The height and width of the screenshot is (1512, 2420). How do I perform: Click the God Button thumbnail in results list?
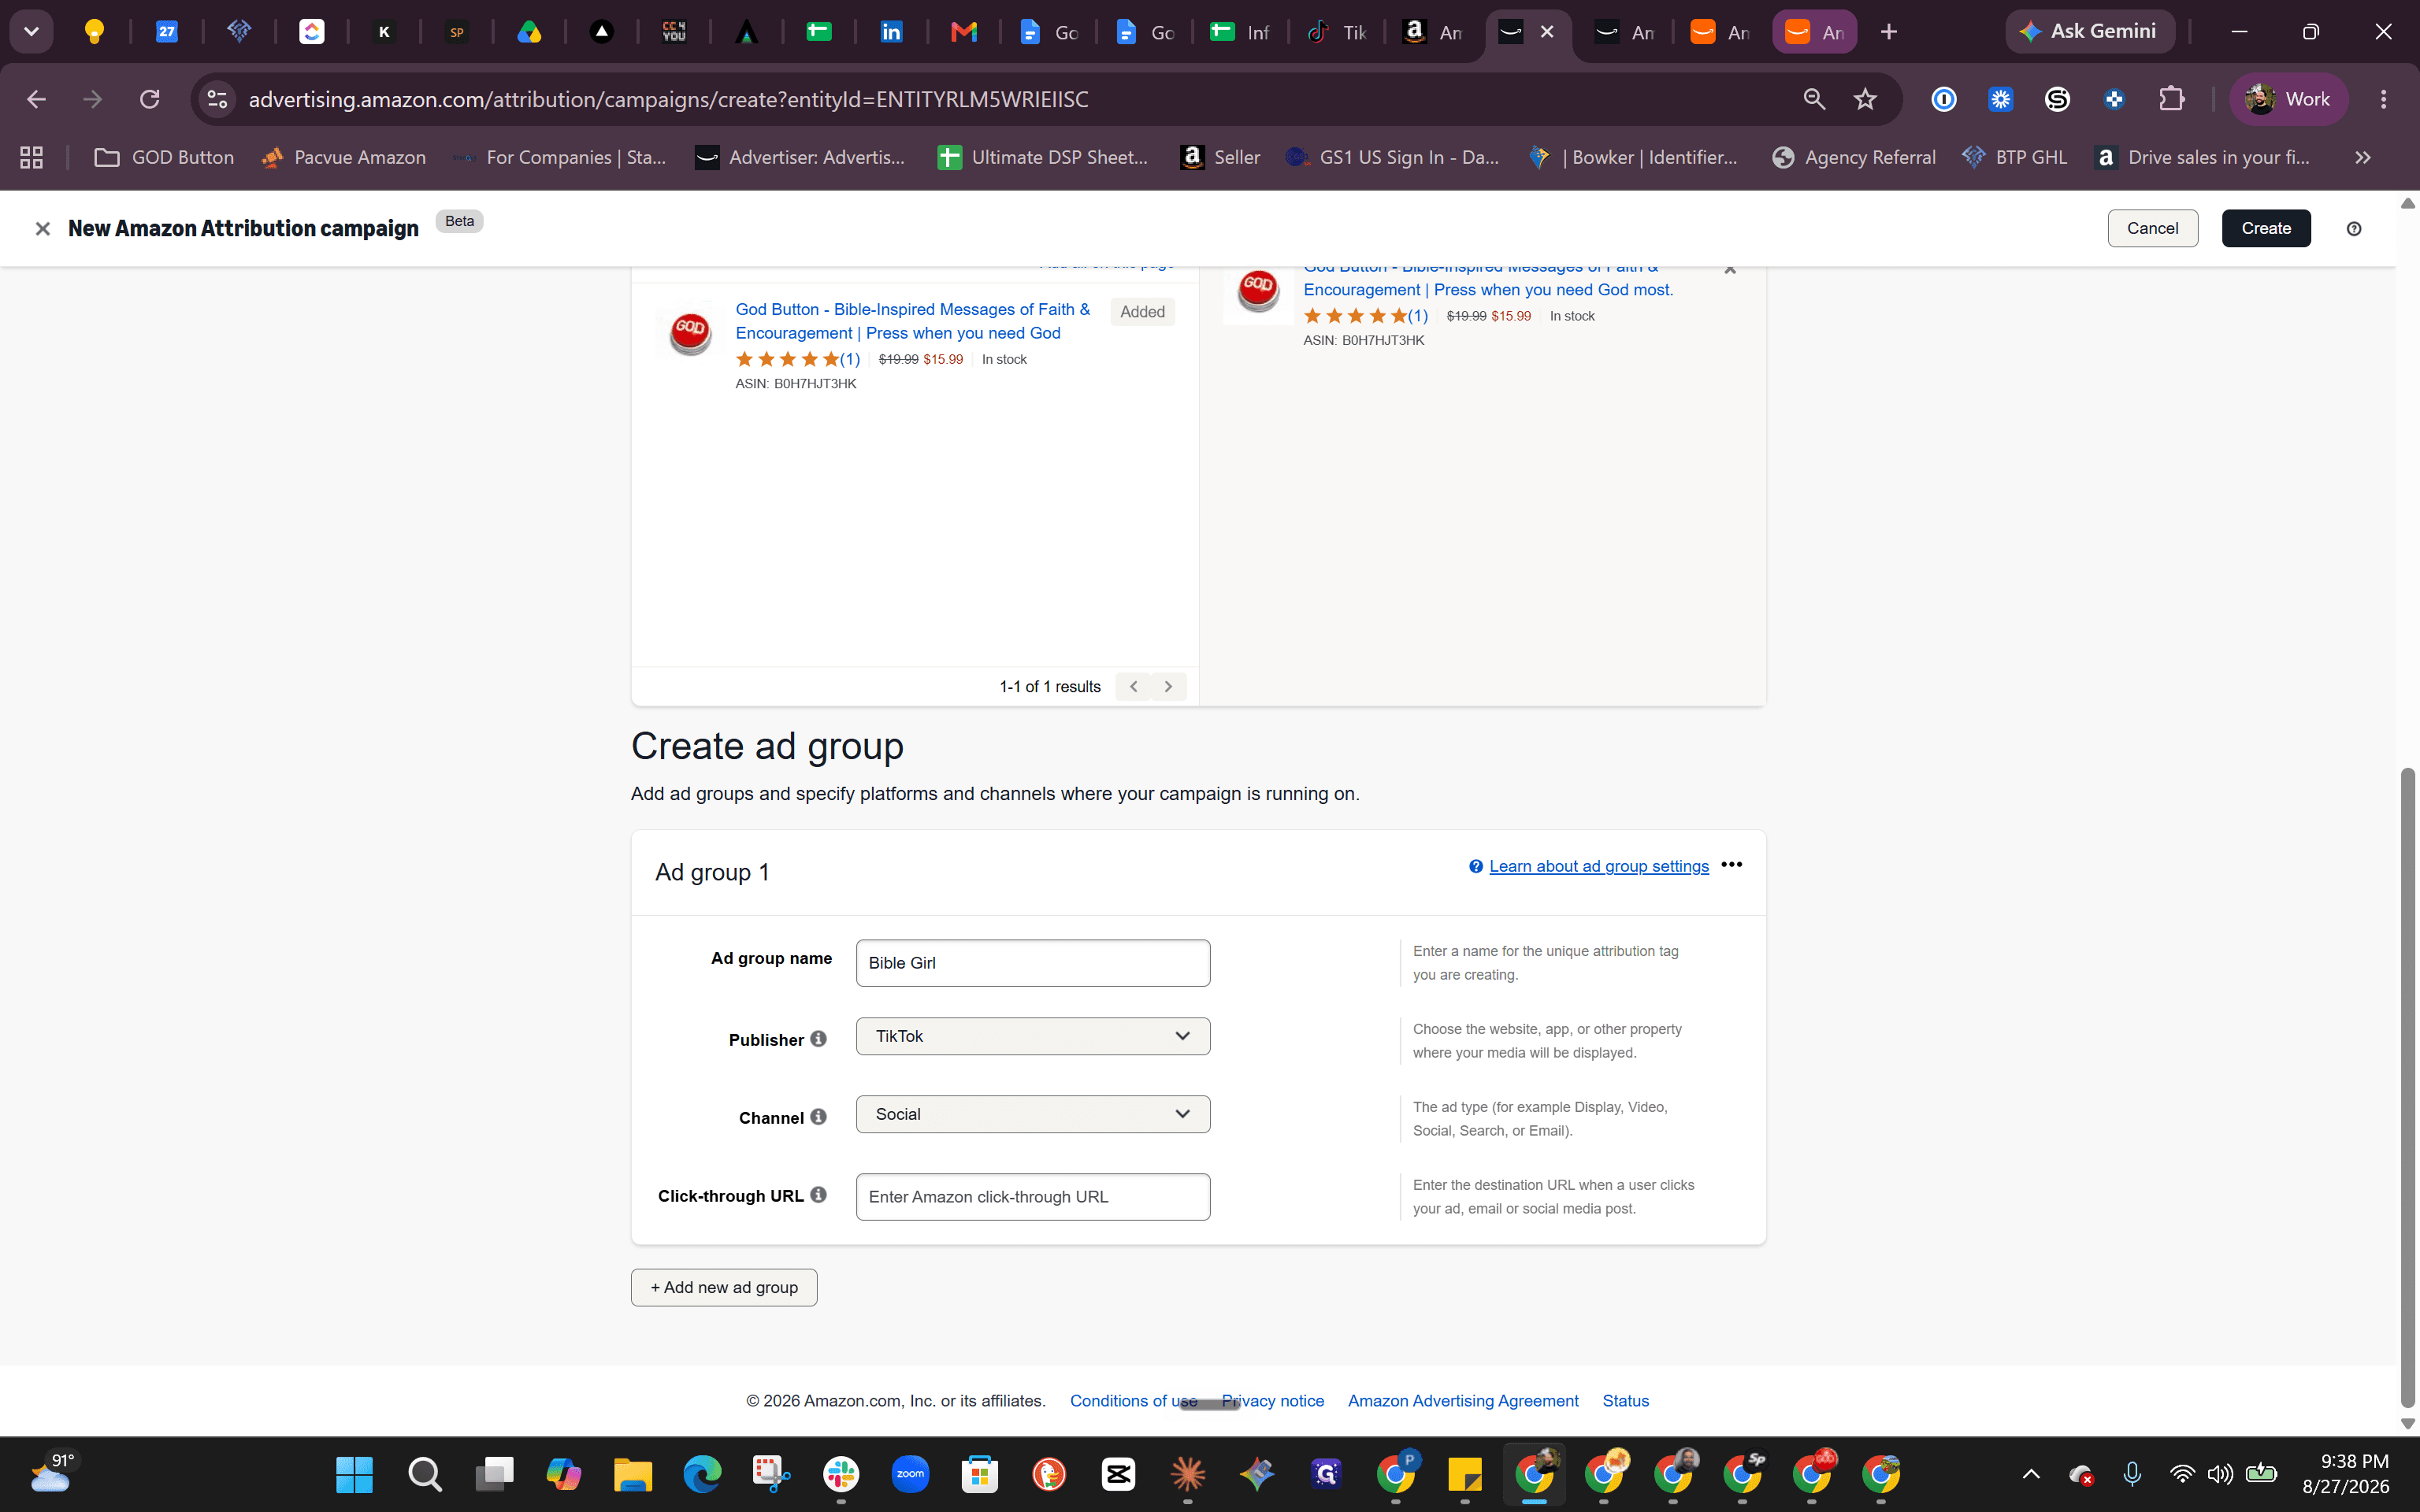(690, 334)
